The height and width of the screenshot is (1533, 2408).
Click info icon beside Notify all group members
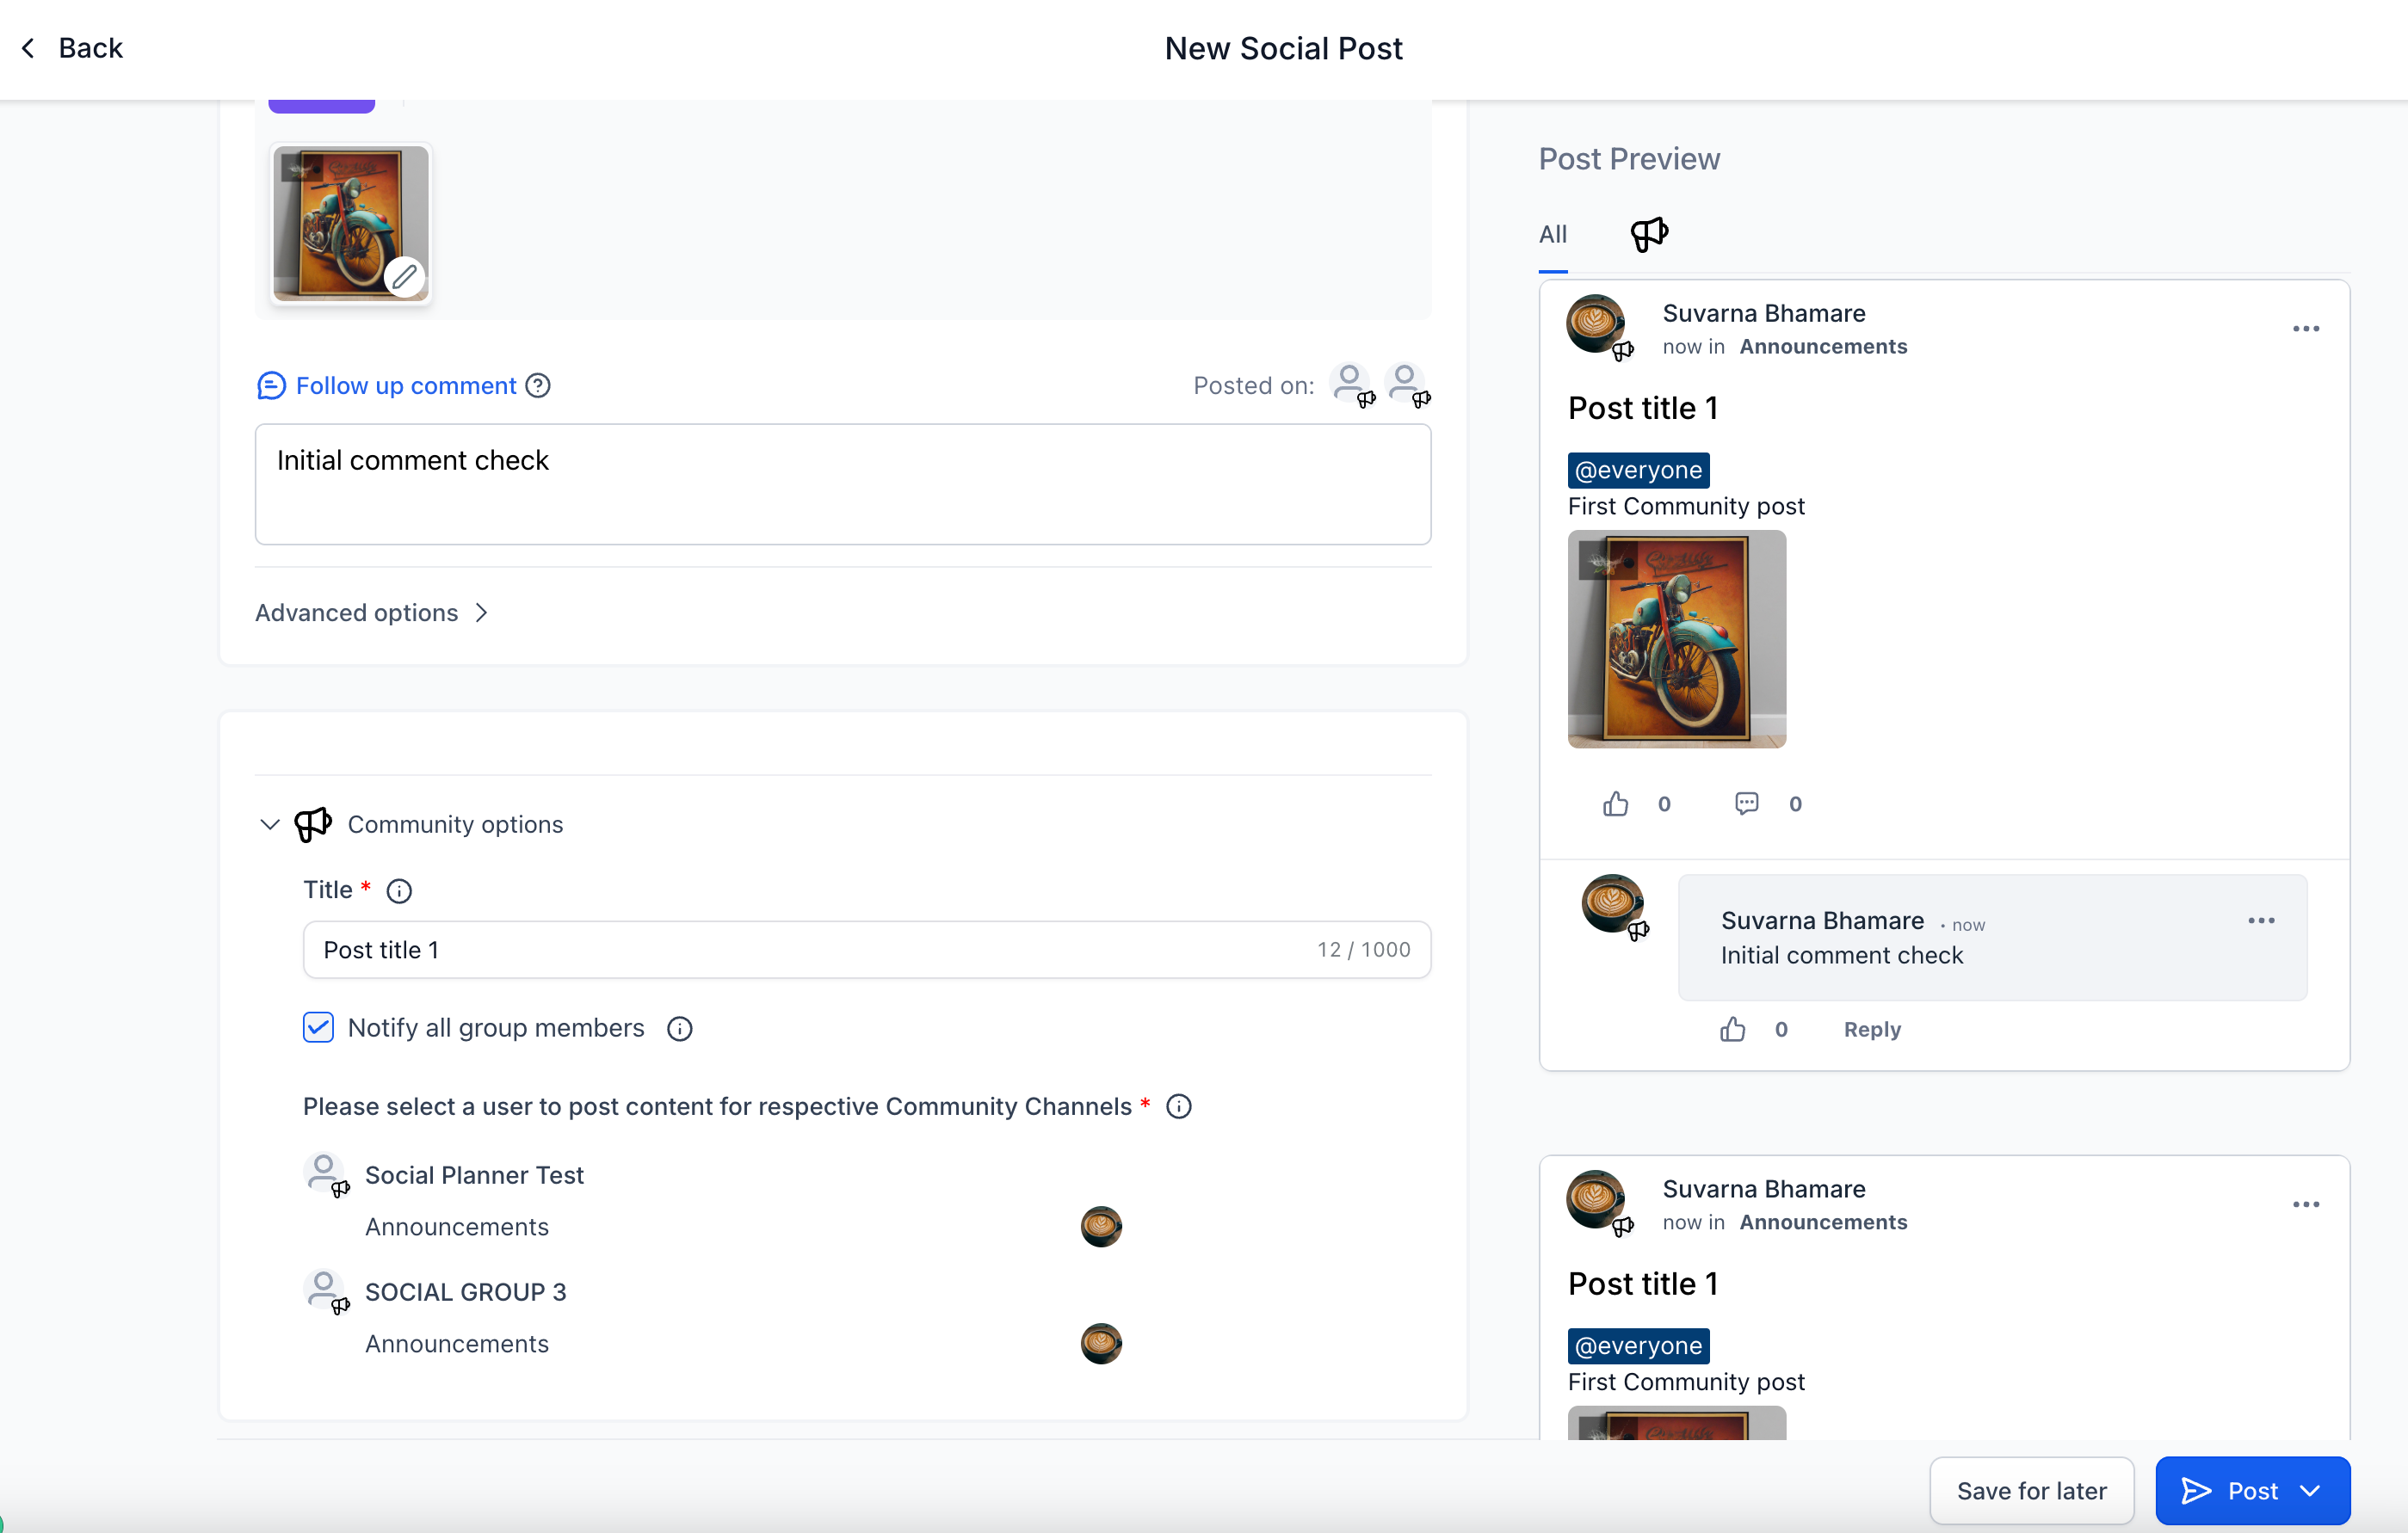[679, 1028]
